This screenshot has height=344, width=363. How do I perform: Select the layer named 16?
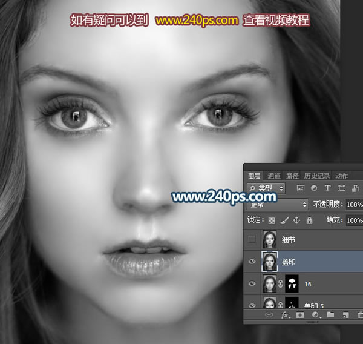click(308, 284)
